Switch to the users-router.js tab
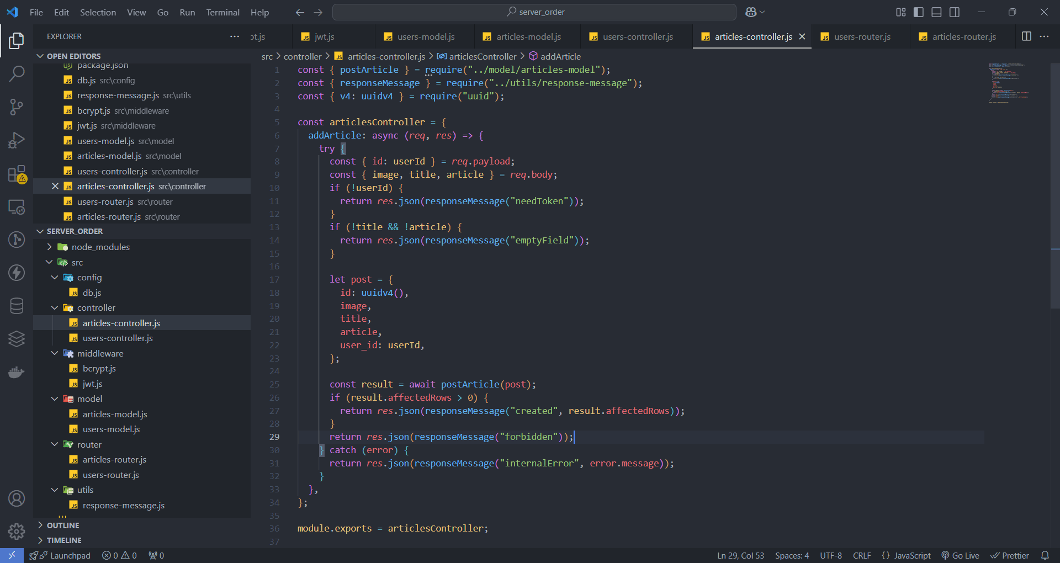This screenshot has width=1060, height=563. (861, 36)
